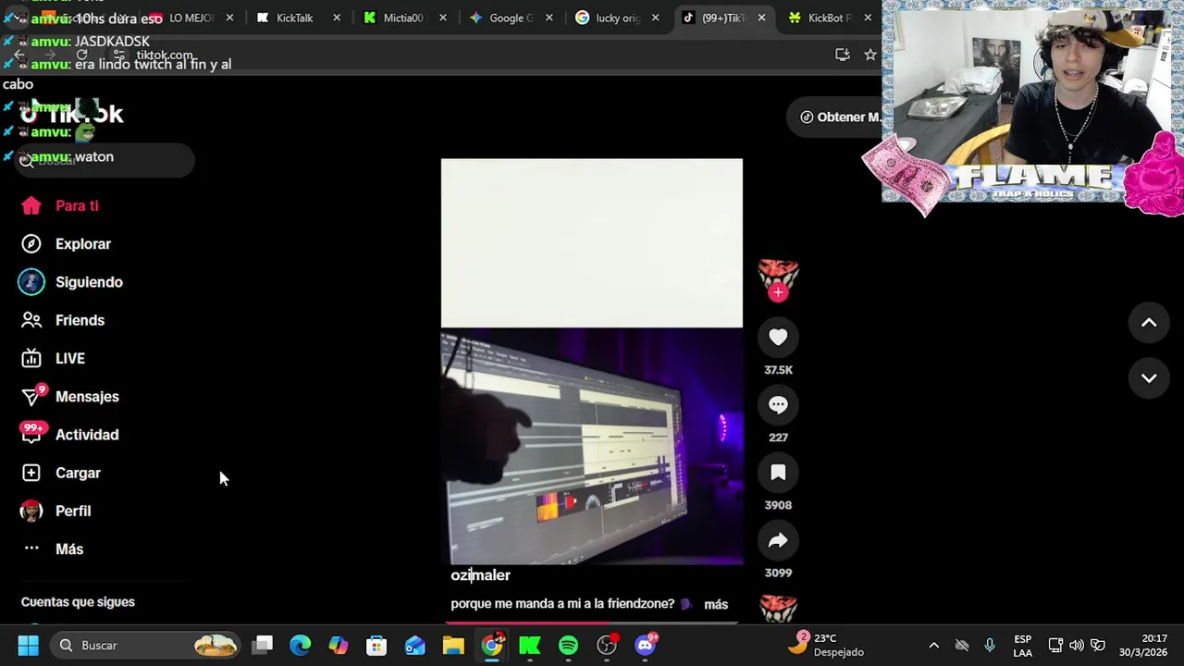Open Windows Start menu

point(28,645)
